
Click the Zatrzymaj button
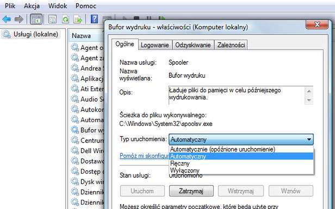click(x=191, y=191)
